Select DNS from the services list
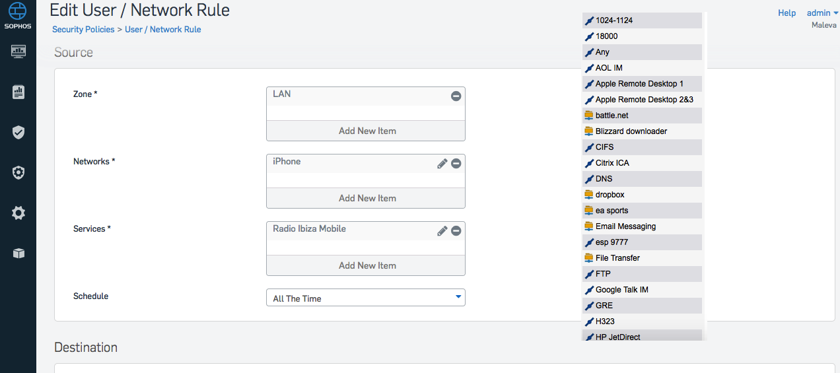 (x=642, y=179)
